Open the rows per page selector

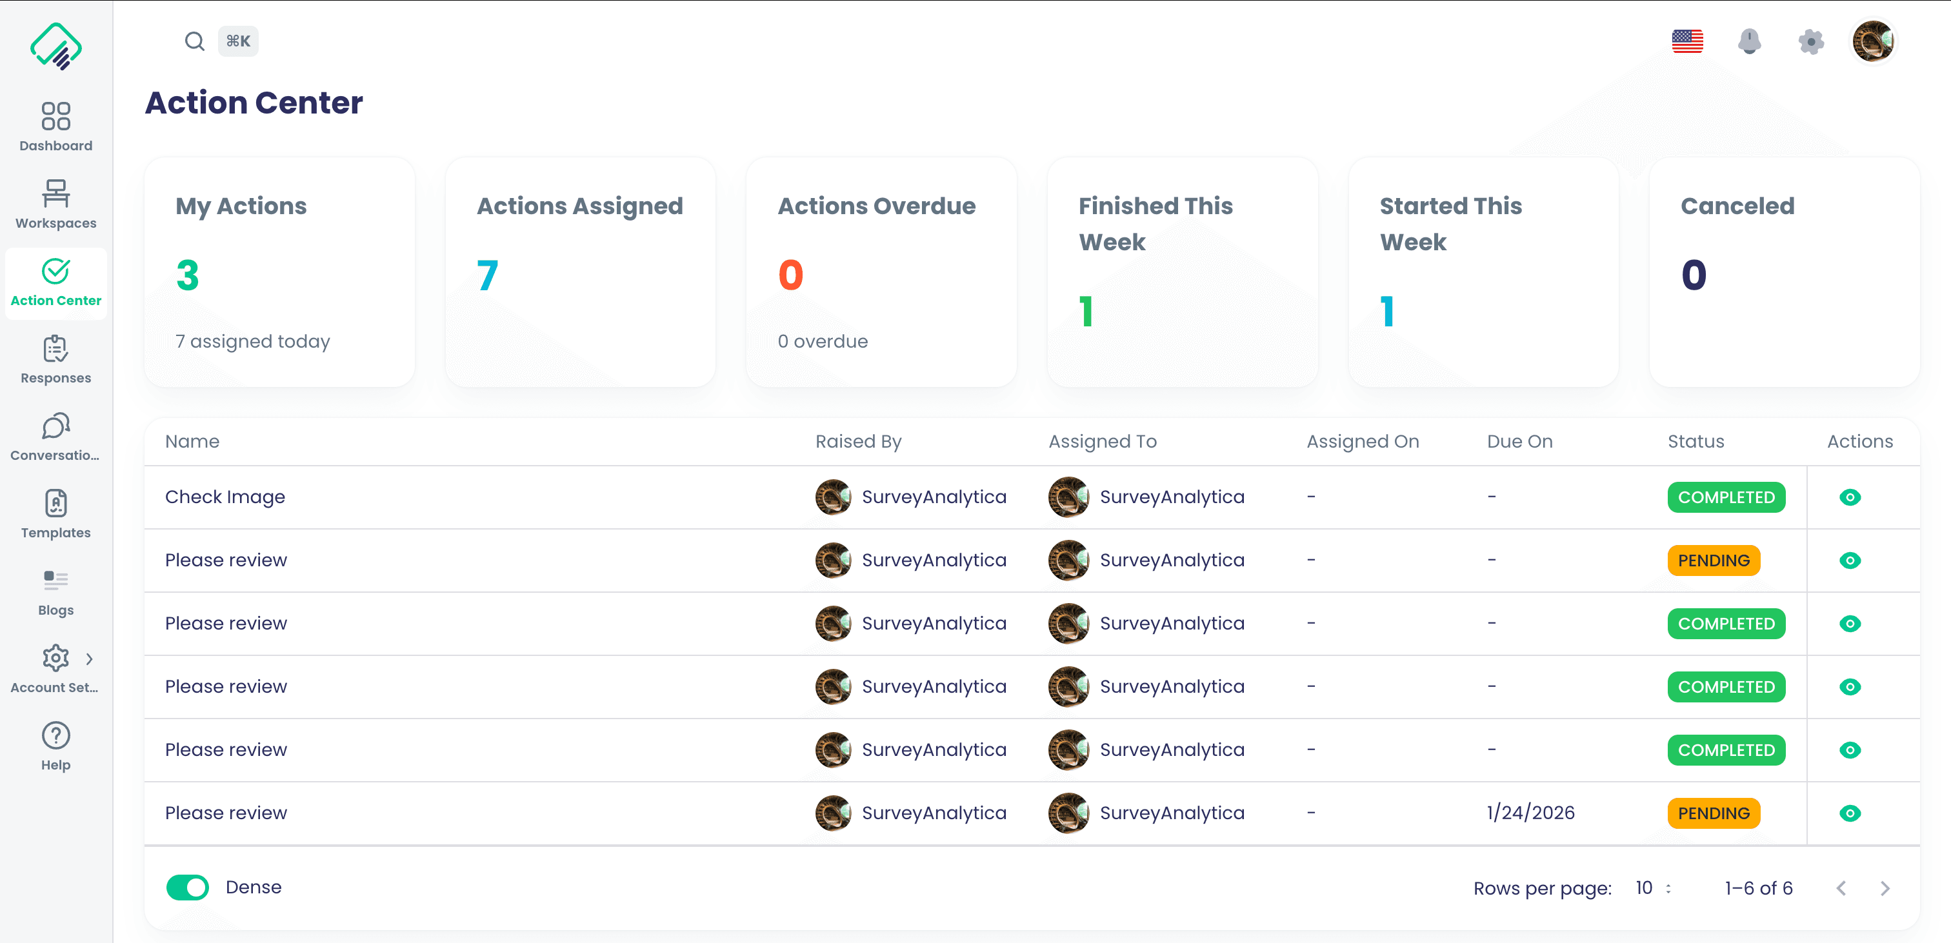[1651, 887]
